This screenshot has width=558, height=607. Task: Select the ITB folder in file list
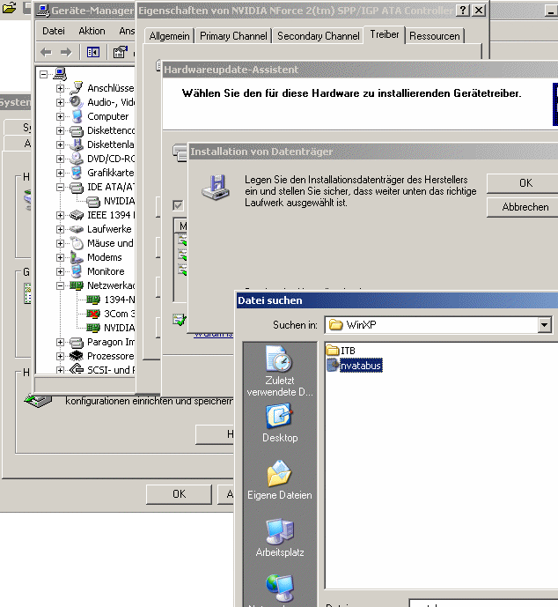[x=341, y=351]
